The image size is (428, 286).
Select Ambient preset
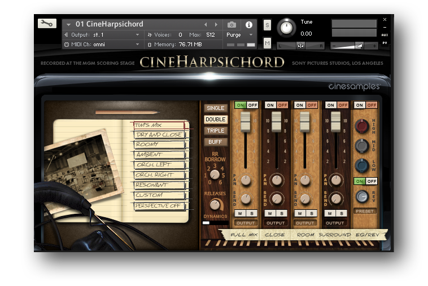tap(160, 155)
